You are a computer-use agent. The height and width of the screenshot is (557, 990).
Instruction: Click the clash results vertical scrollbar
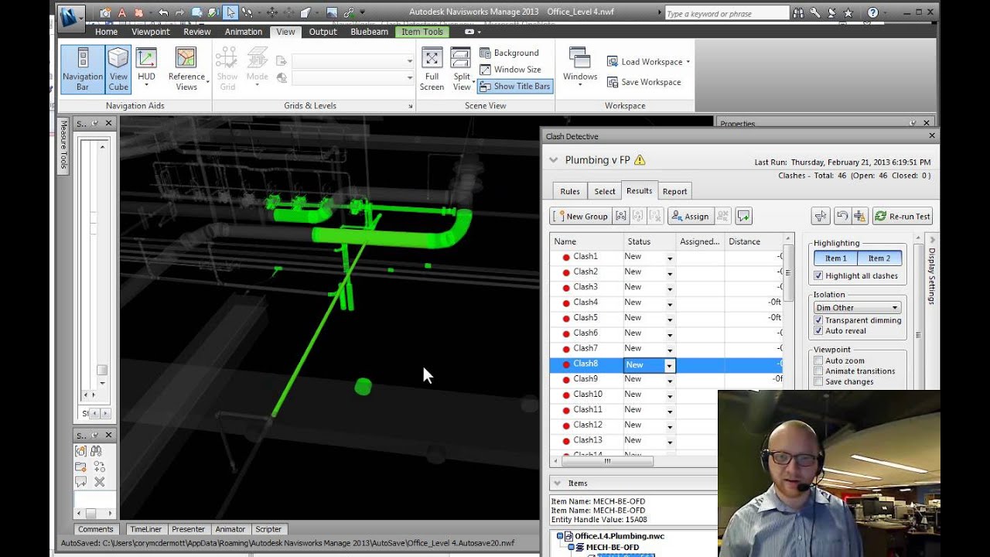pyautogui.click(x=788, y=273)
